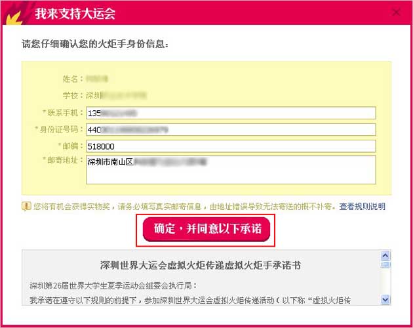Click the agreement scroll-down arrow
This screenshot has width=413, height=328.
[x=385, y=300]
